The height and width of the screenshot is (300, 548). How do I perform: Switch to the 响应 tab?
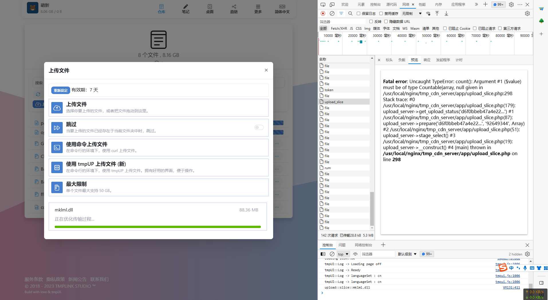click(427, 60)
